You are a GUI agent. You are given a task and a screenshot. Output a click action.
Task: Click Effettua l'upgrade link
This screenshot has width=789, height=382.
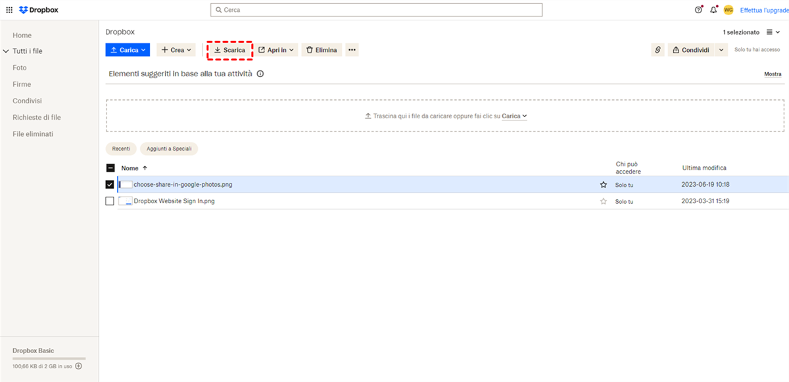(764, 10)
